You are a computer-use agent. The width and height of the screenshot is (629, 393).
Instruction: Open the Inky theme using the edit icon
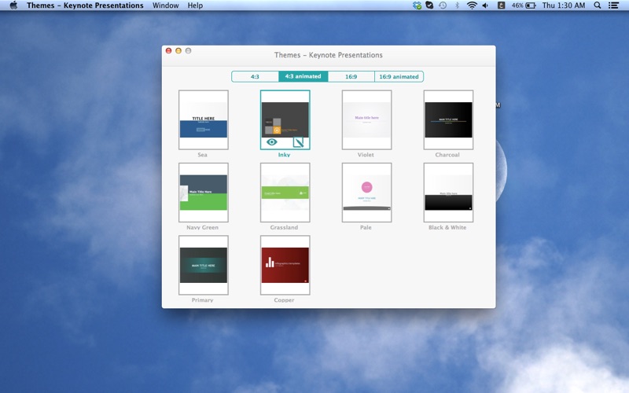pyautogui.click(x=299, y=142)
